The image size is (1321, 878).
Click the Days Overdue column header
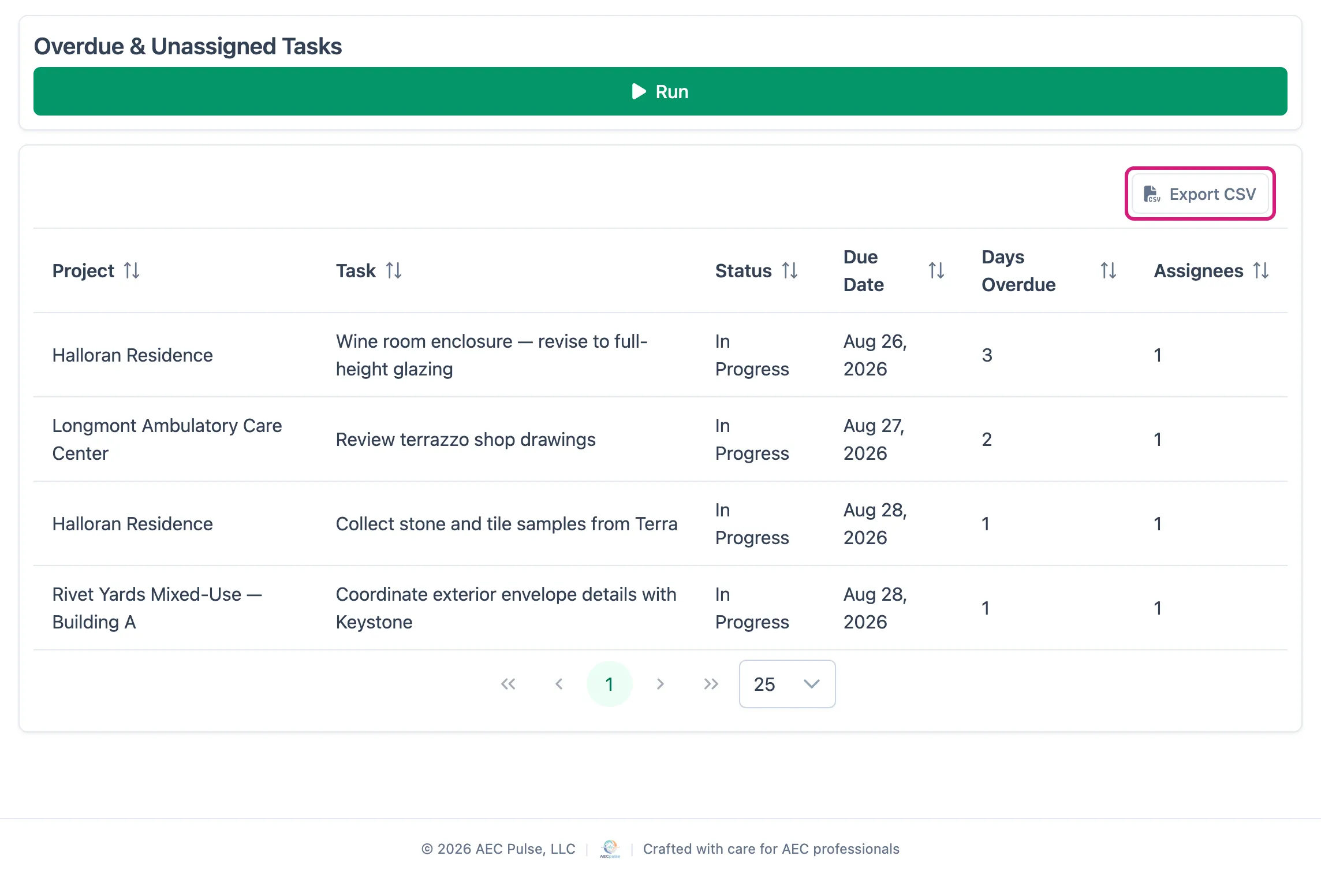tap(1049, 270)
